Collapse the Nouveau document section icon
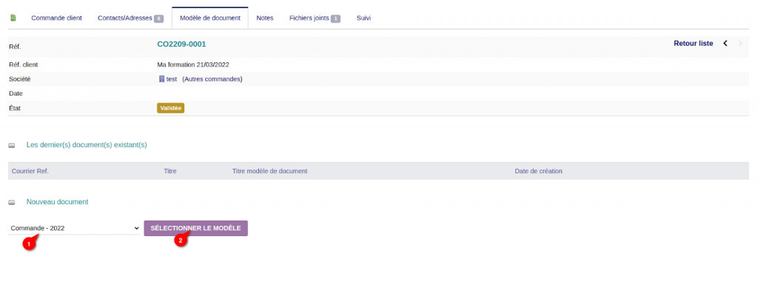Viewport: 758px width, 282px height. (12, 202)
